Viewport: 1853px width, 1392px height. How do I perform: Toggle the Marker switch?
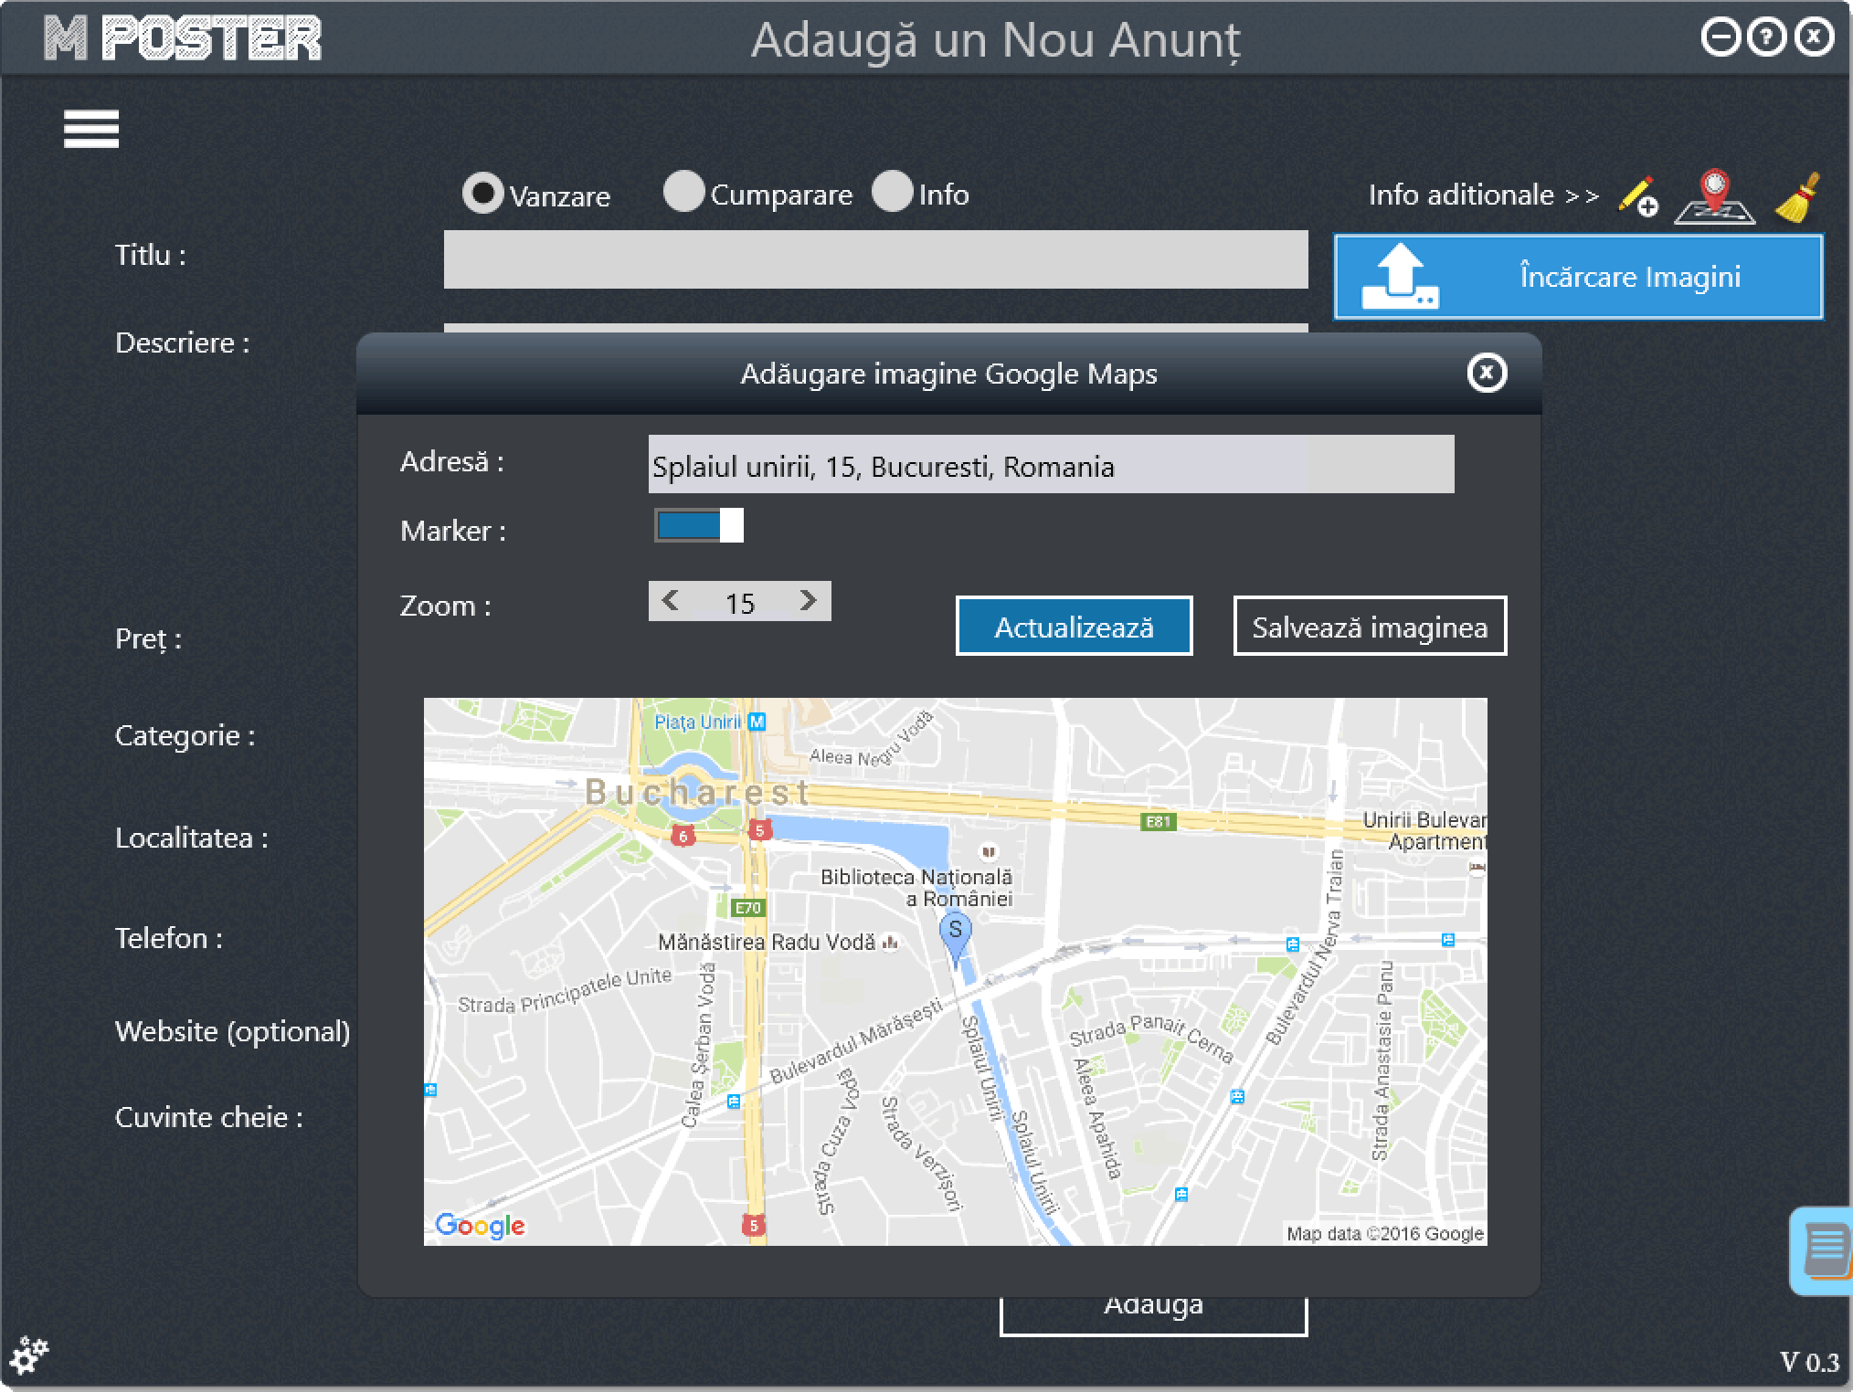[x=699, y=525]
